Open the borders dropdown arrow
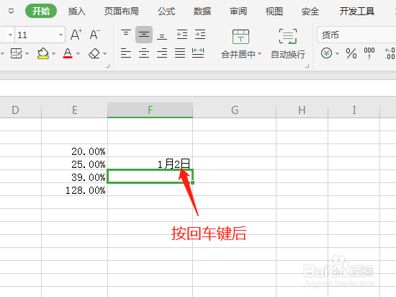This screenshot has height=297, width=396. (x=27, y=53)
